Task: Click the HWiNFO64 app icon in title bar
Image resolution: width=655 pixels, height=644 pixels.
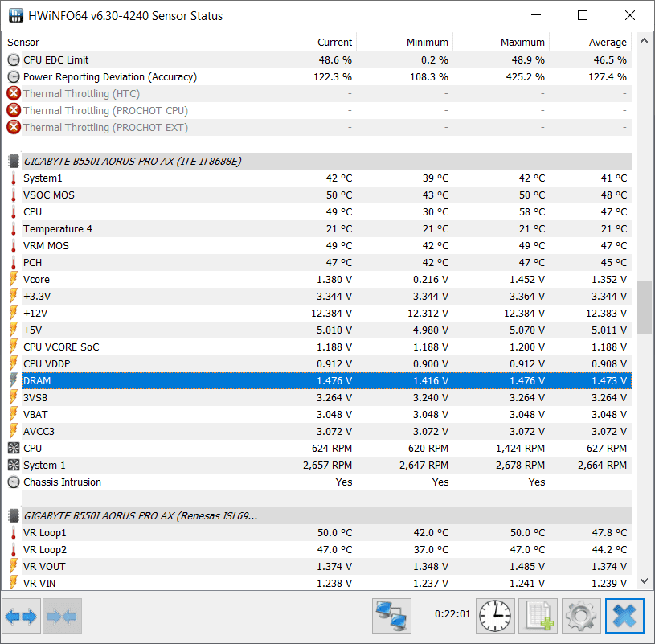Action: (16, 15)
